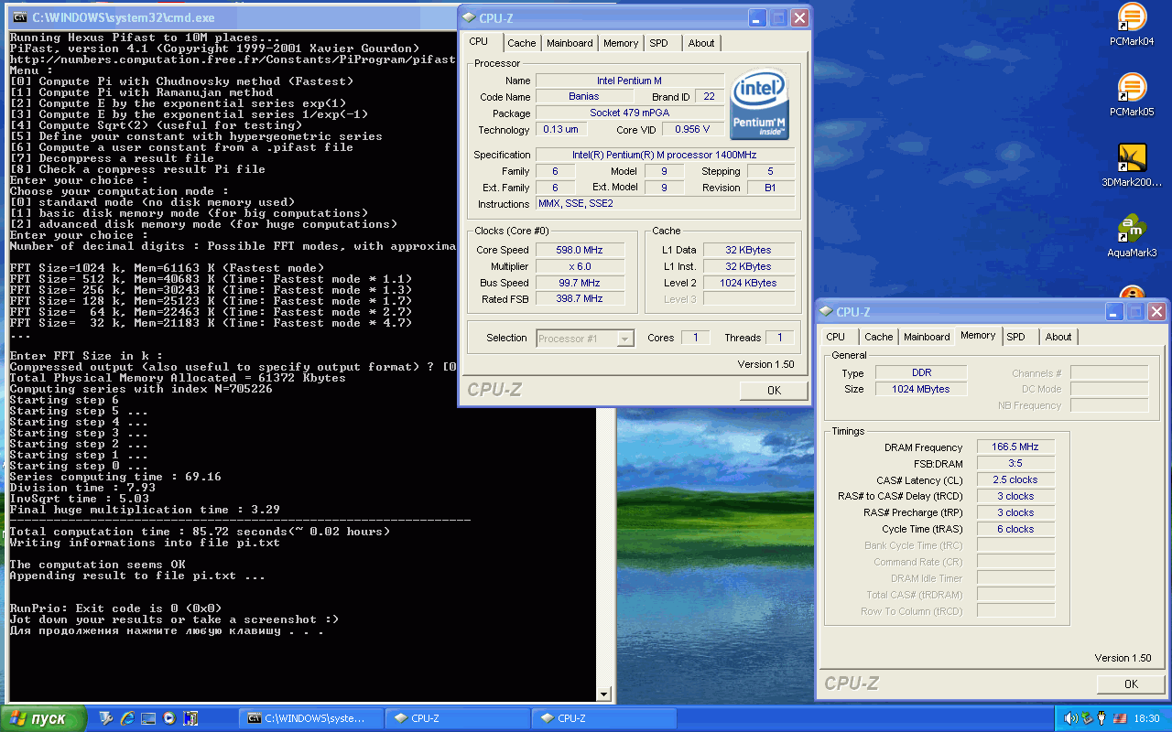
Task: Click the DRAM Frequency 166.5 MHz field
Action: 1015,447
